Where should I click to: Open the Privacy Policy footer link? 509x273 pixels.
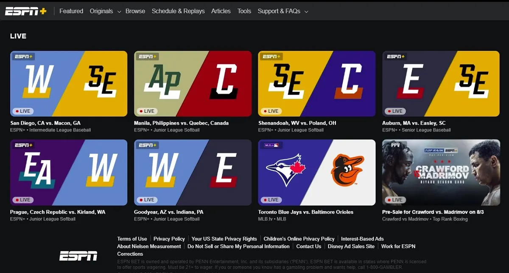pyautogui.click(x=169, y=239)
